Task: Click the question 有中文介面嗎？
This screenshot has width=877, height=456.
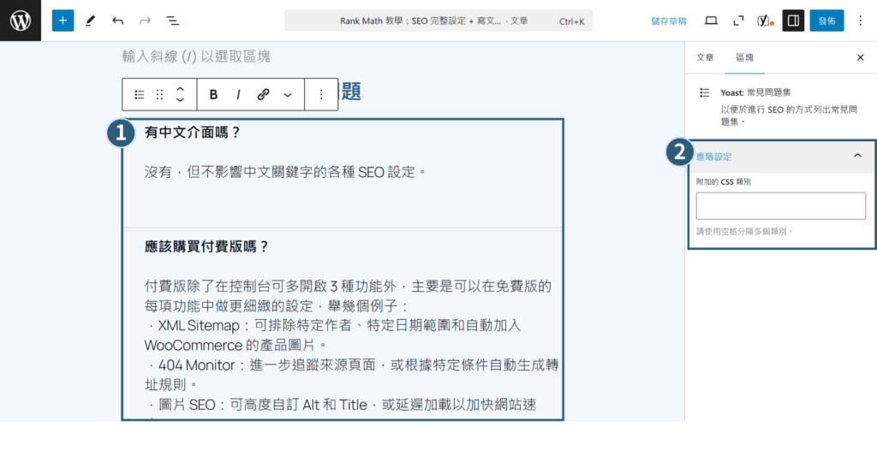Action: pyautogui.click(x=193, y=133)
